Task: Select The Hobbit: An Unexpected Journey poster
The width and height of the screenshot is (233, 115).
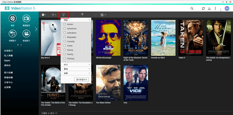Action: tap(218, 38)
